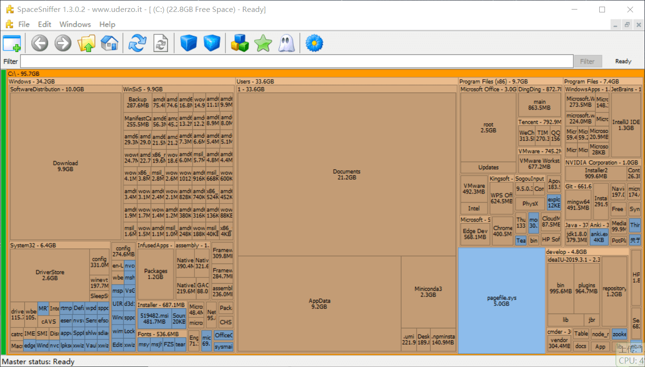Select the Packages 1.2GB block
645x367 pixels.
[155, 274]
